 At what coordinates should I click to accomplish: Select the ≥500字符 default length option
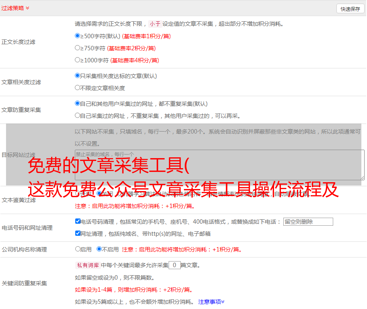click(77, 36)
